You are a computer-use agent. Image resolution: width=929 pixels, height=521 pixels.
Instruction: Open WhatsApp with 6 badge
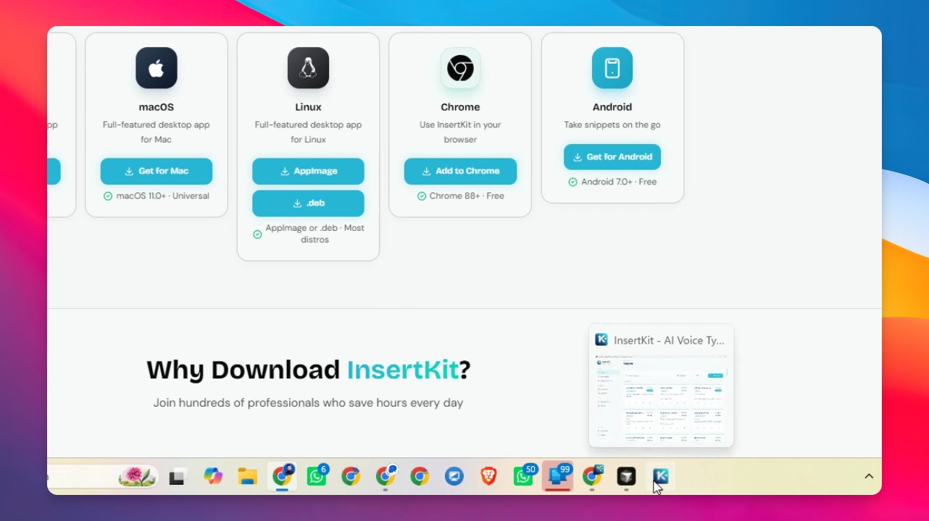click(317, 476)
